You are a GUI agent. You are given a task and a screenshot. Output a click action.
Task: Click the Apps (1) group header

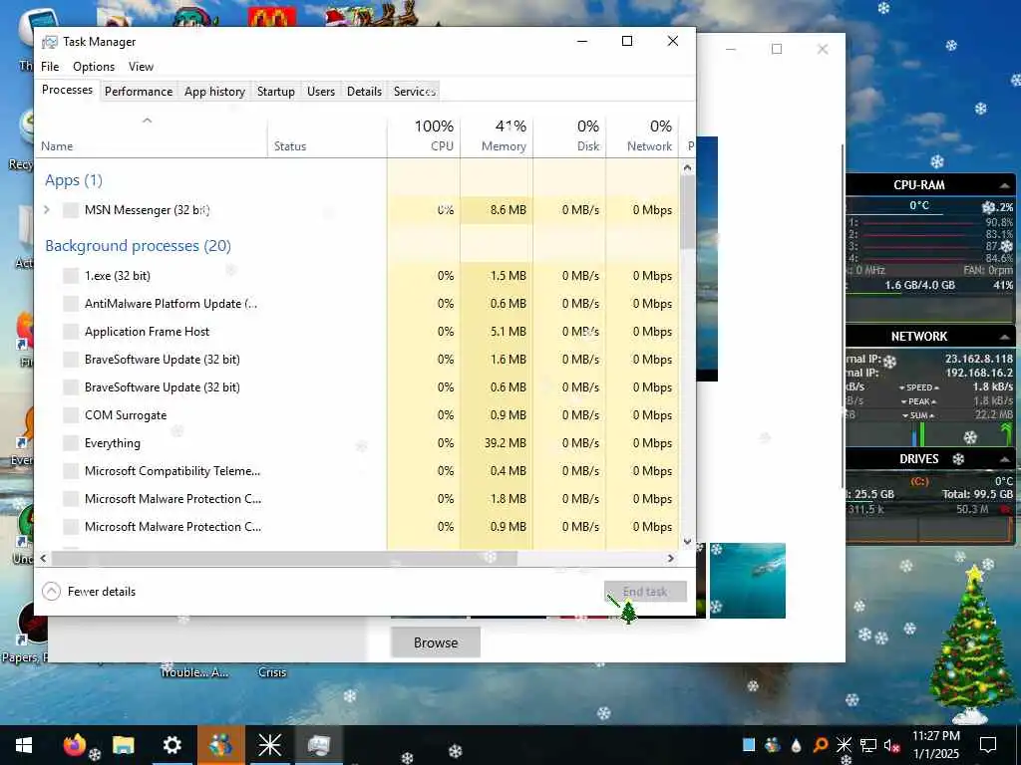[74, 180]
